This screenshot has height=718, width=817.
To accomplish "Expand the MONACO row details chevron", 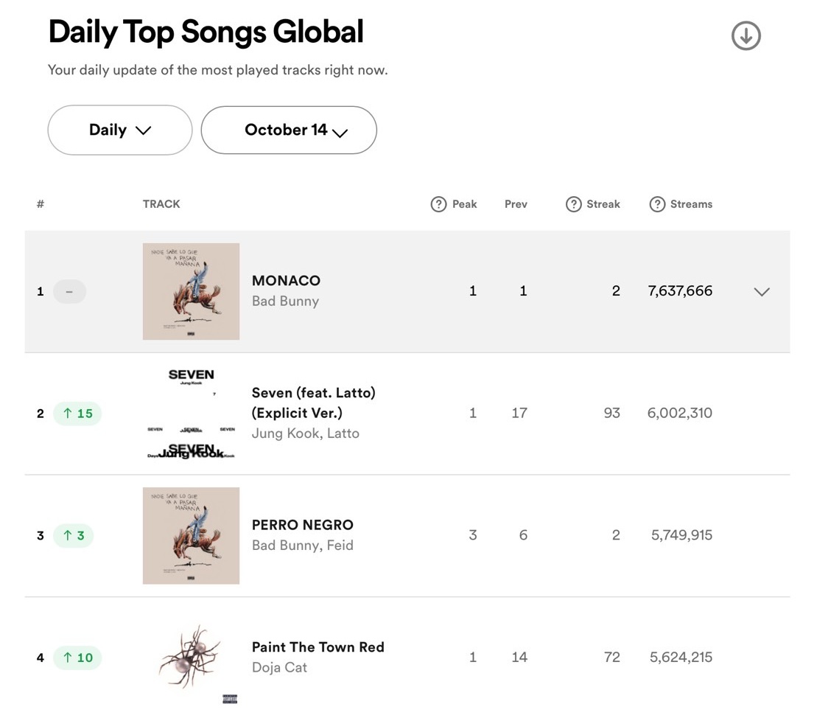I will [x=761, y=291].
